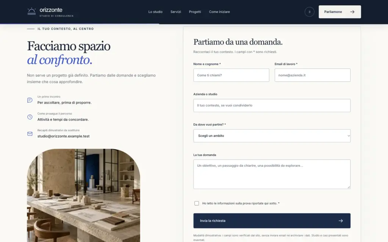Screen dimensions: 388x242
Task: Go to the Servizi menu item
Action: [x=176, y=12]
